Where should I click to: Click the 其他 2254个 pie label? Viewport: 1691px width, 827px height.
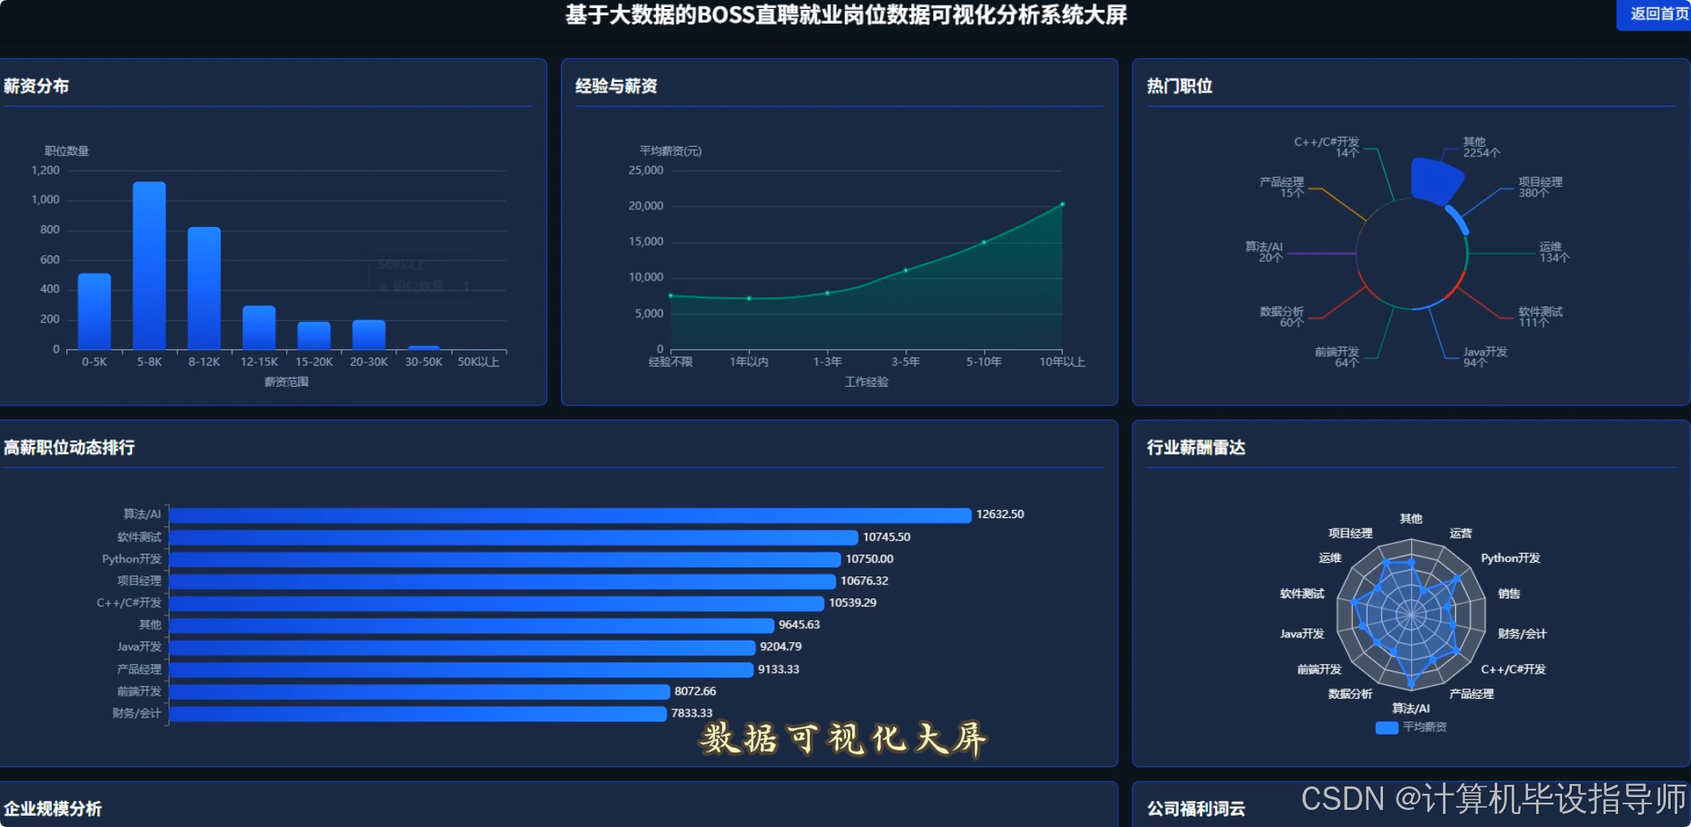[x=1482, y=147]
